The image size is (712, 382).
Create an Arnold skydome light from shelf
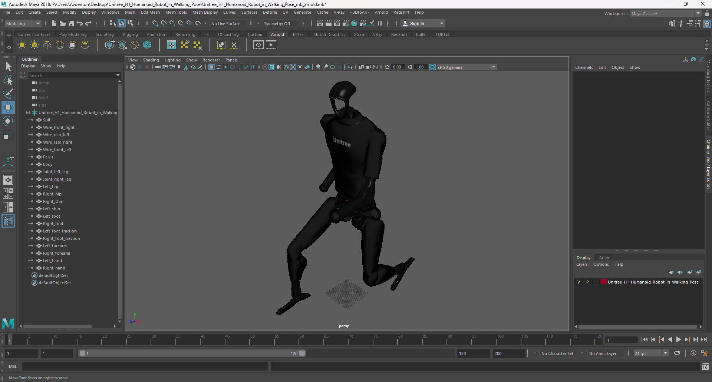tap(60, 45)
